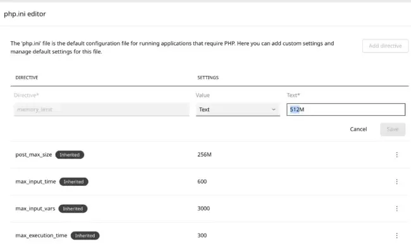The image size is (411, 246).
Task: Select the max_execution_time directive name
Action: [41, 235]
